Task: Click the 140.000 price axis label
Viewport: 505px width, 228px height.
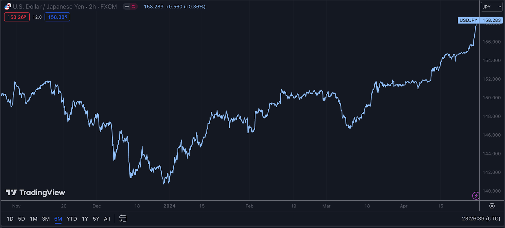Action: 491,191
